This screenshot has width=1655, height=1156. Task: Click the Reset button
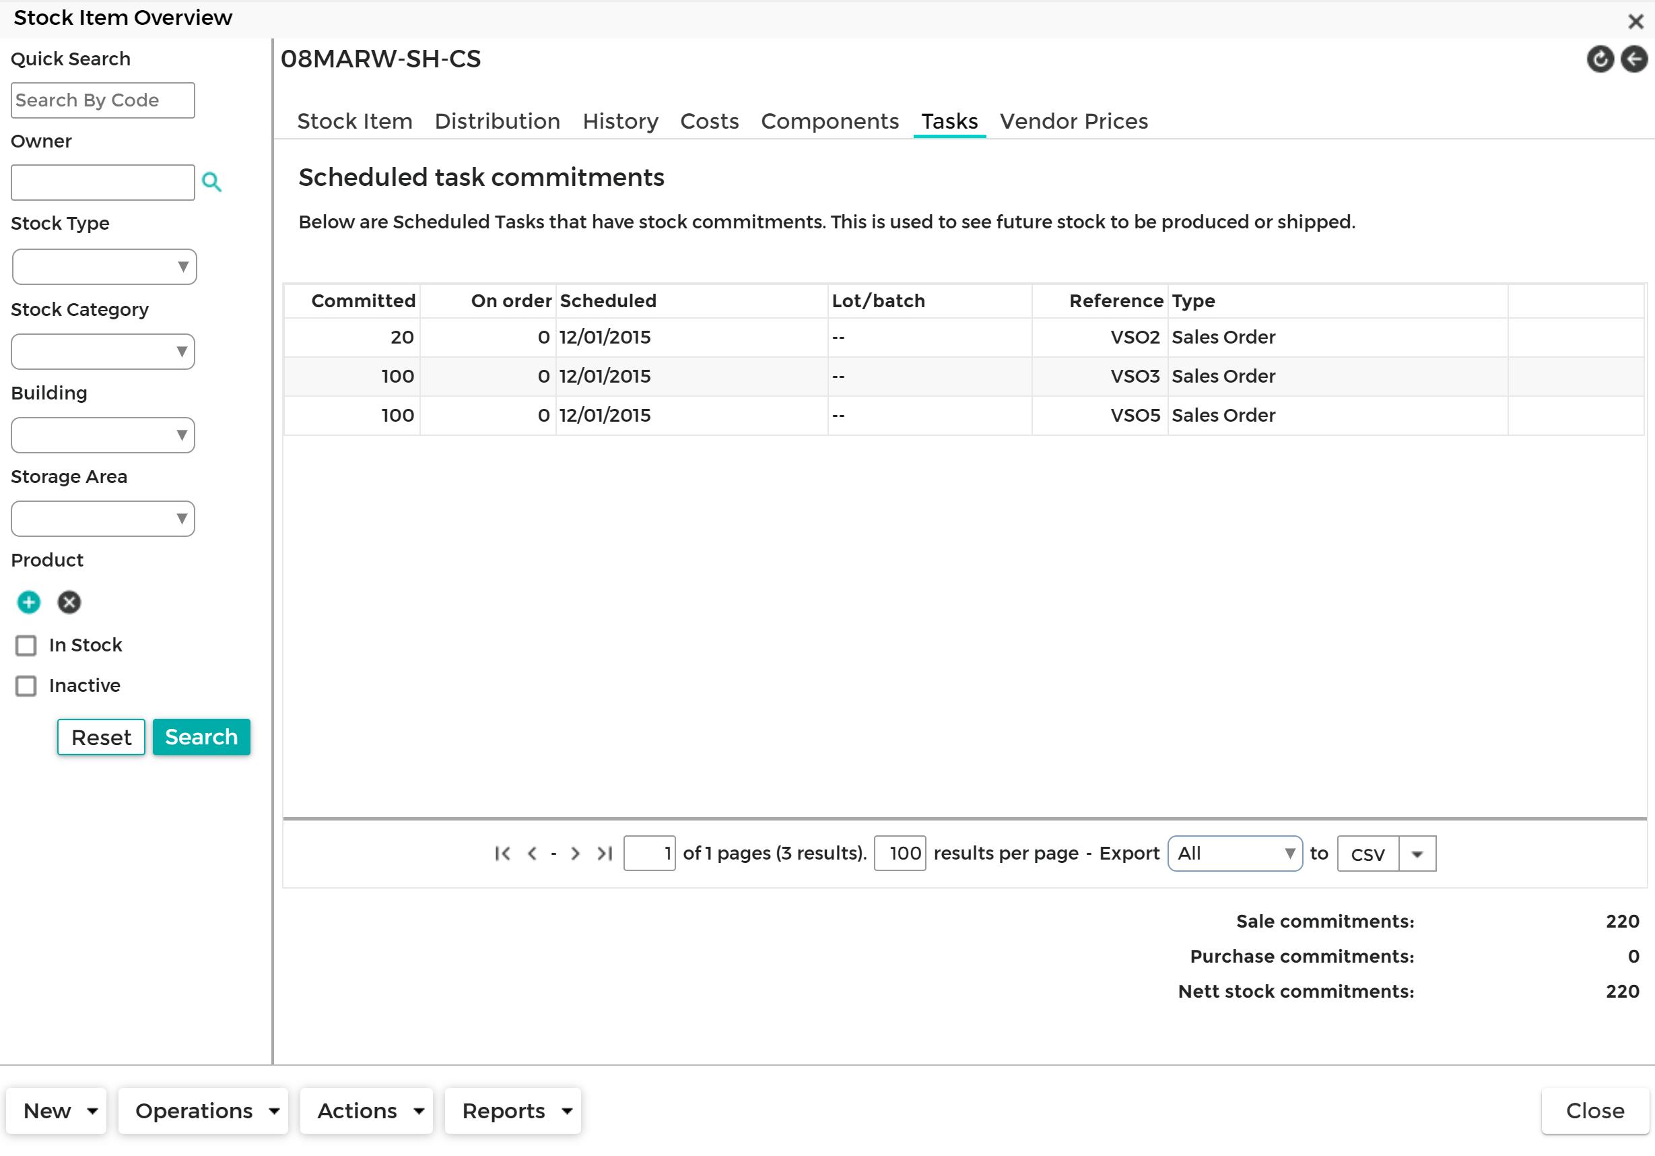pyautogui.click(x=101, y=738)
